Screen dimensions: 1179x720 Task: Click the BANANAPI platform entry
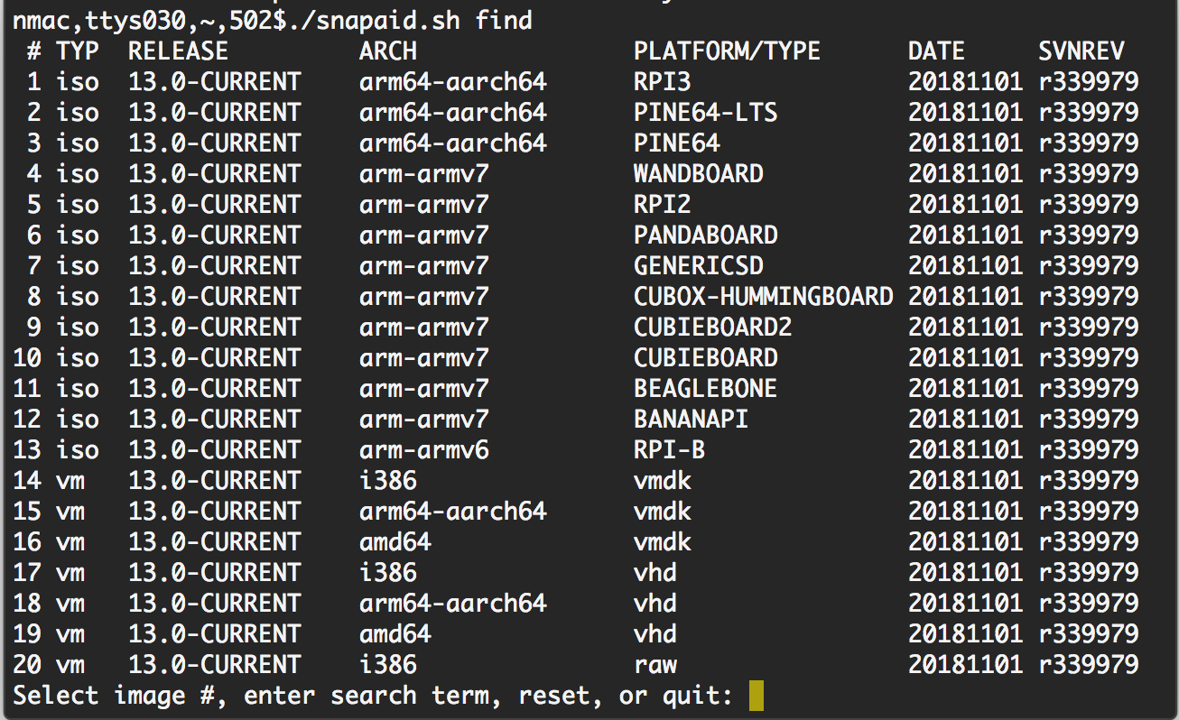pos(691,420)
